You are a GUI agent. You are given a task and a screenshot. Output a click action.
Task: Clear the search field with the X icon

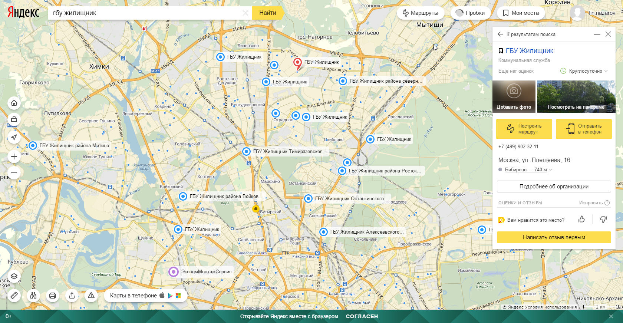[245, 13]
